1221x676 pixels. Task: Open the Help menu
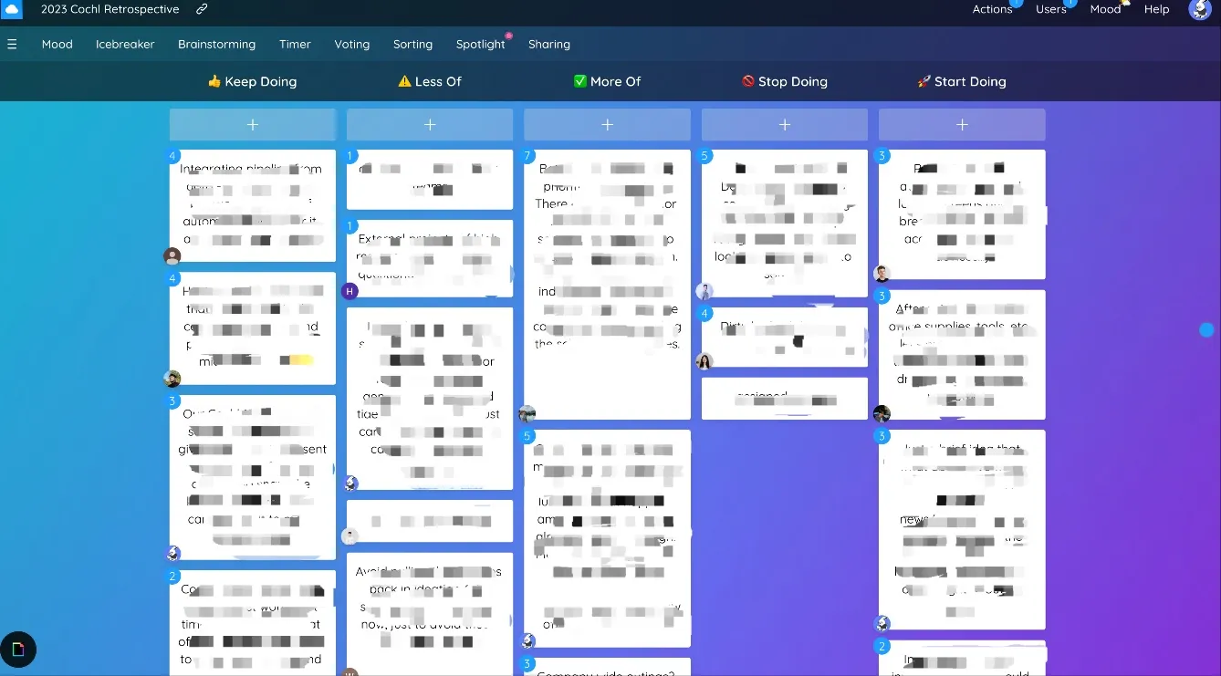[1156, 9]
